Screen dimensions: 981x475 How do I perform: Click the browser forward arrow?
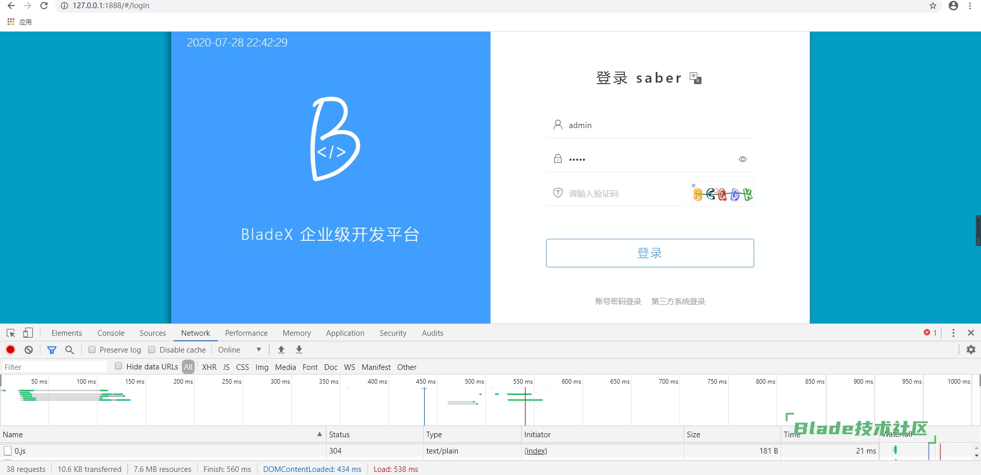click(x=28, y=6)
